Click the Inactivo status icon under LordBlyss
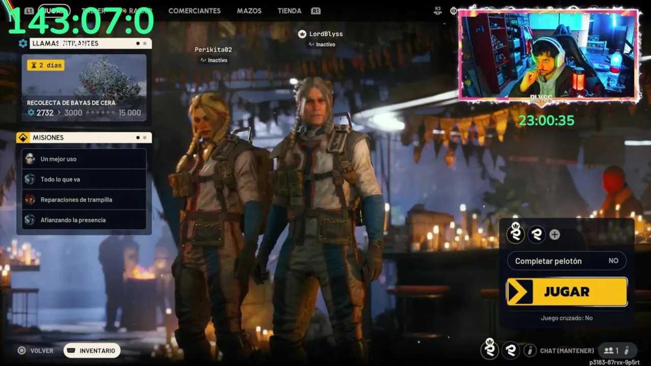The image size is (651, 366). tap(311, 45)
